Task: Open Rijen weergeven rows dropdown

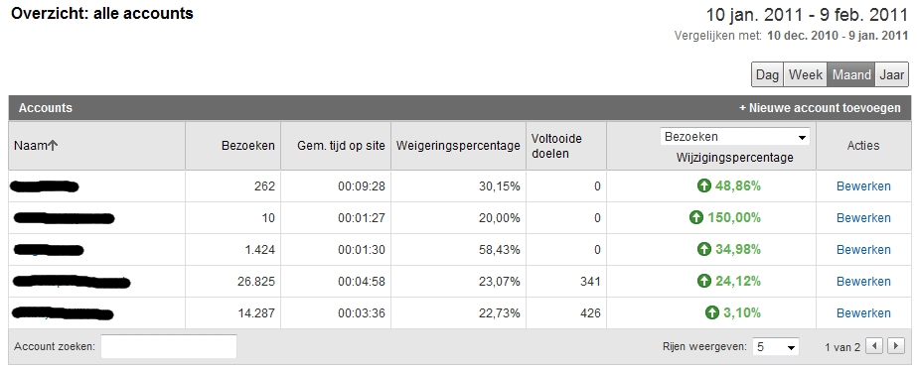Action: click(776, 347)
